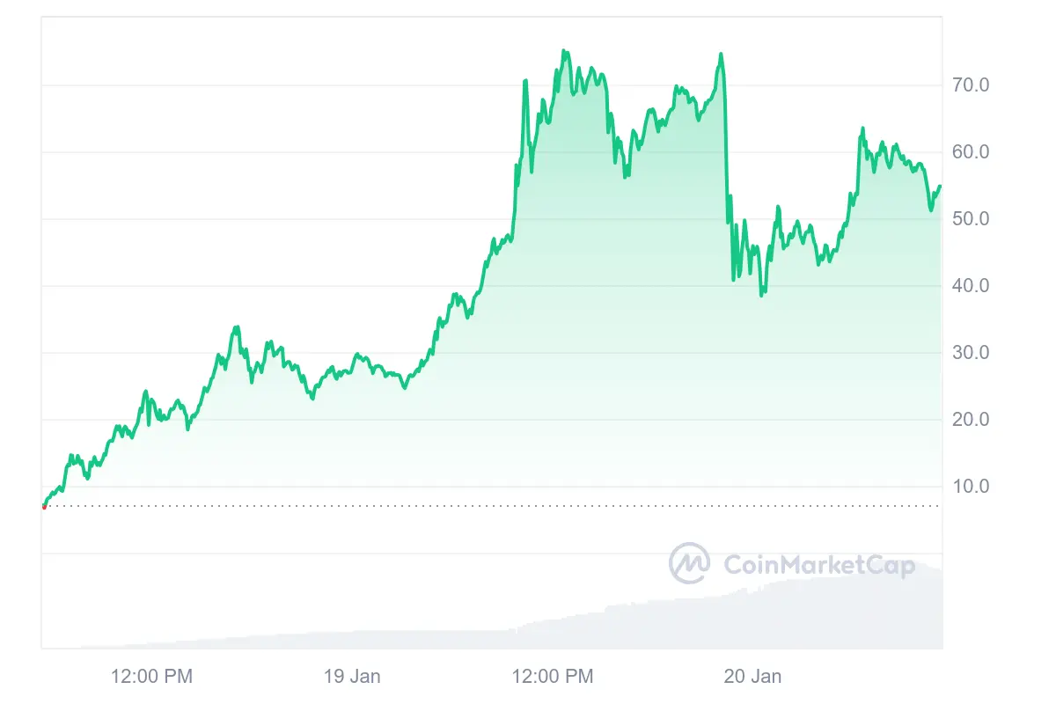
Task: Click the 30.0 price axis label
Action: click(971, 353)
